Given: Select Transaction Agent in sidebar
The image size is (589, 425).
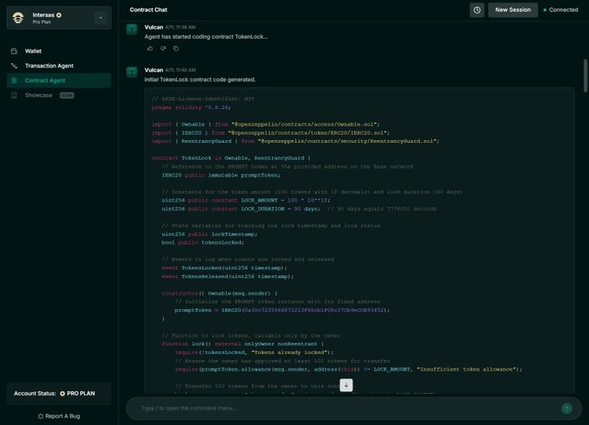Looking at the screenshot, I should [49, 66].
